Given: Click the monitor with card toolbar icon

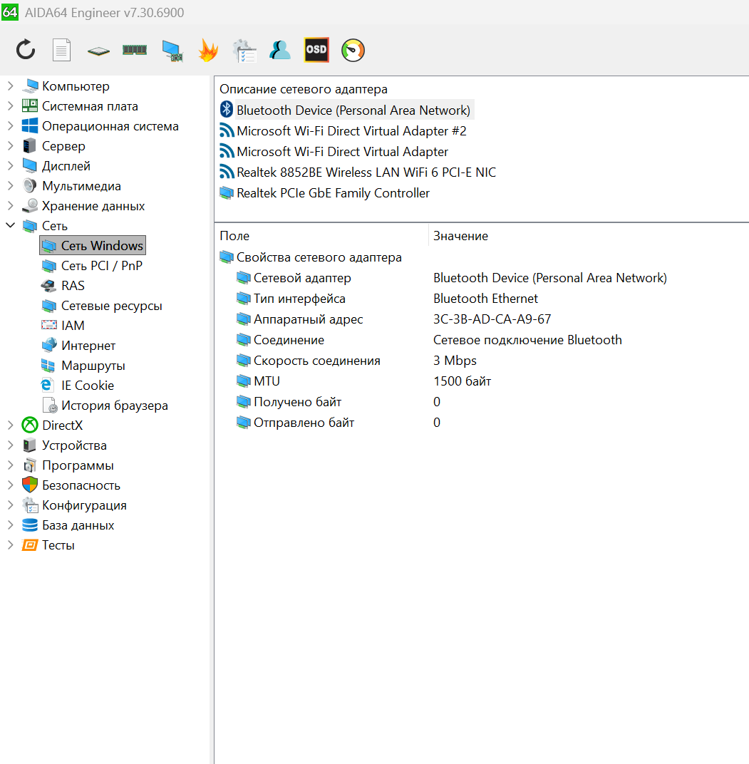Looking at the screenshot, I should (x=172, y=50).
